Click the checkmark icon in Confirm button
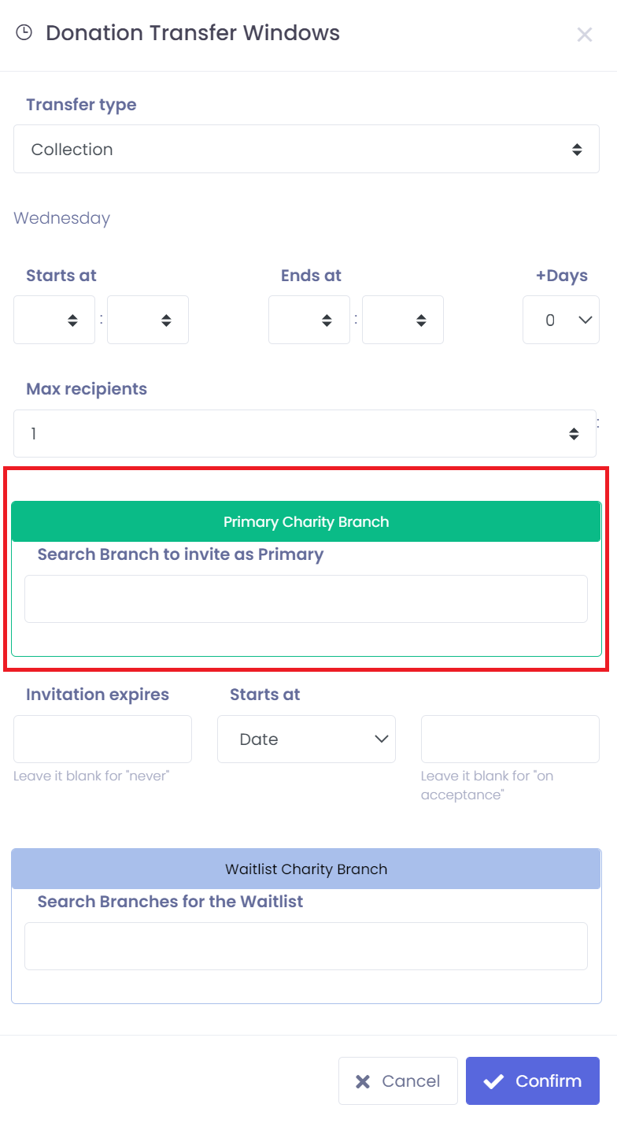Screen dimensions: 617x1123 tap(493, 1081)
